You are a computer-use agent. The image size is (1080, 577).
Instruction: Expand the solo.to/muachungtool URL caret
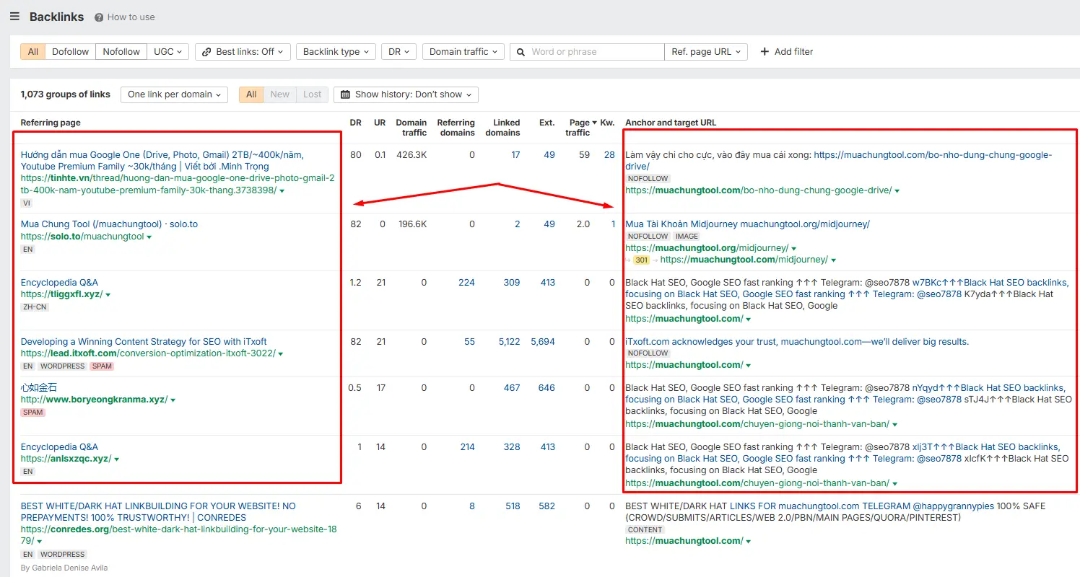tap(149, 237)
